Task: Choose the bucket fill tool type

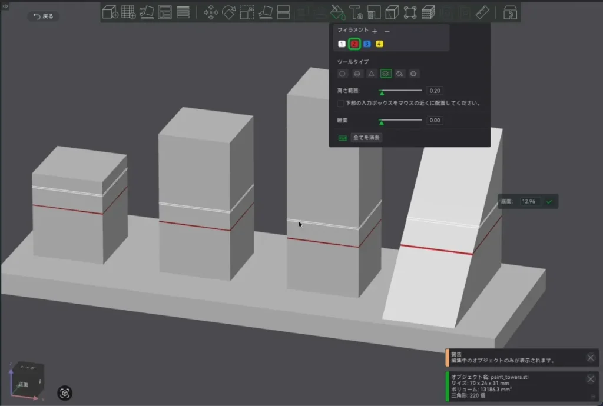Action: click(400, 74)
